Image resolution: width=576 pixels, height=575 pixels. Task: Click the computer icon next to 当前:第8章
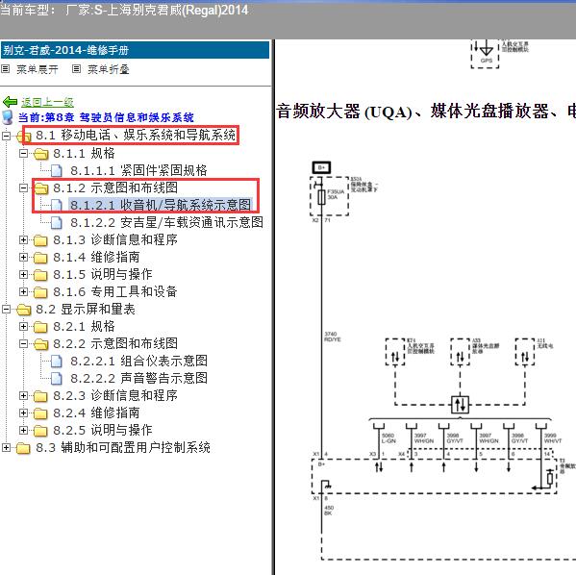(8, 117)
